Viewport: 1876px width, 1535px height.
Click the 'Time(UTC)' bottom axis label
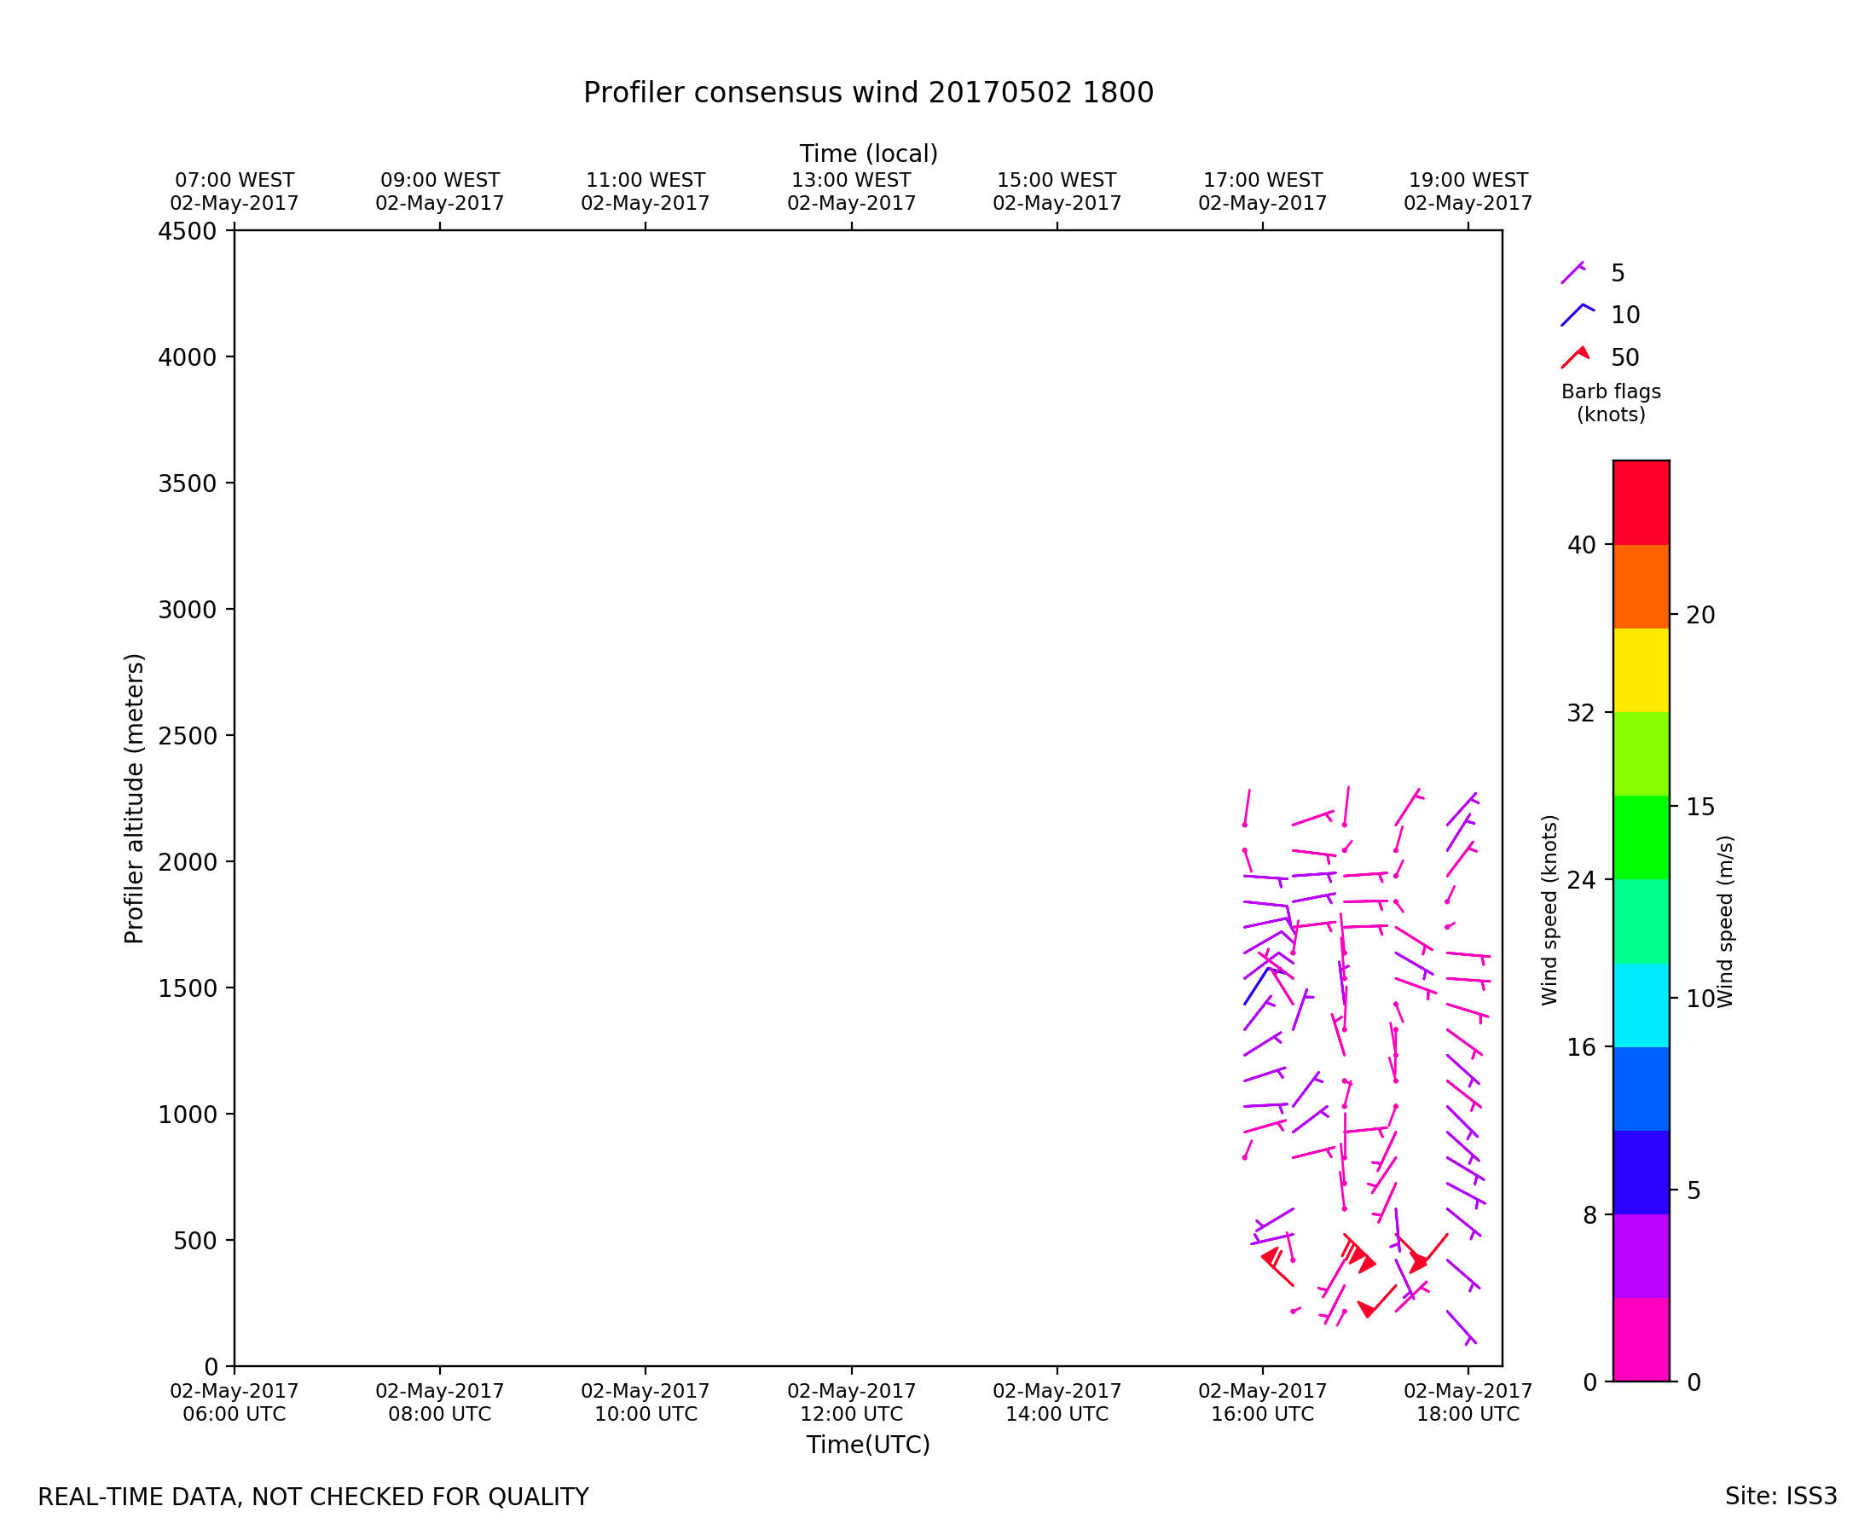[x=868, y=1445]
